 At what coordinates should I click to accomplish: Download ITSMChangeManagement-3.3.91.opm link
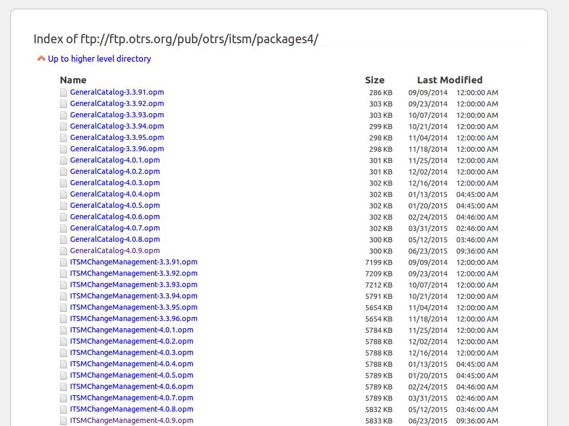pos(133,262)
